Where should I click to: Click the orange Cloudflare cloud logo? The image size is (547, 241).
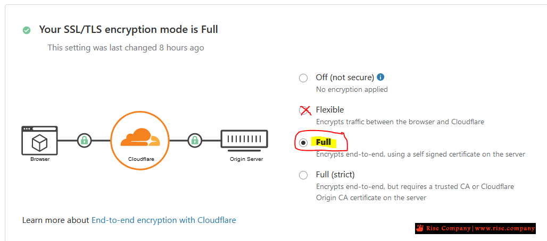click(140, 137)
